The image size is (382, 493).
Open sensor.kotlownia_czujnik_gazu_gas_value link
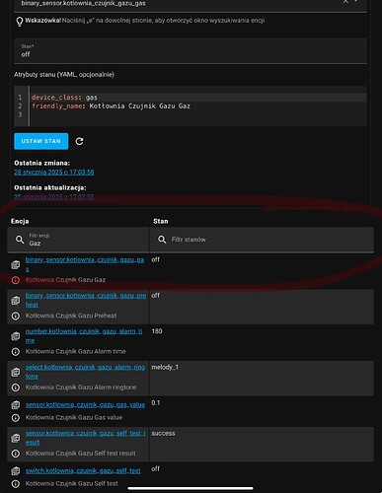[85, 404]
